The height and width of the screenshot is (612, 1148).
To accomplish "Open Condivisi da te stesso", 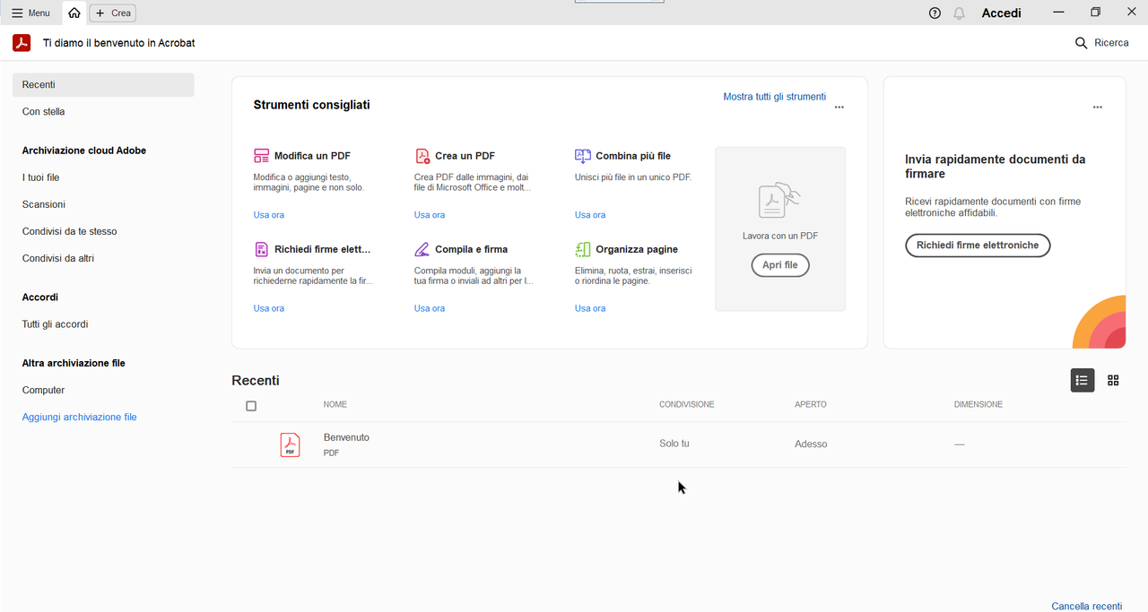I will (x=70, y=231).
